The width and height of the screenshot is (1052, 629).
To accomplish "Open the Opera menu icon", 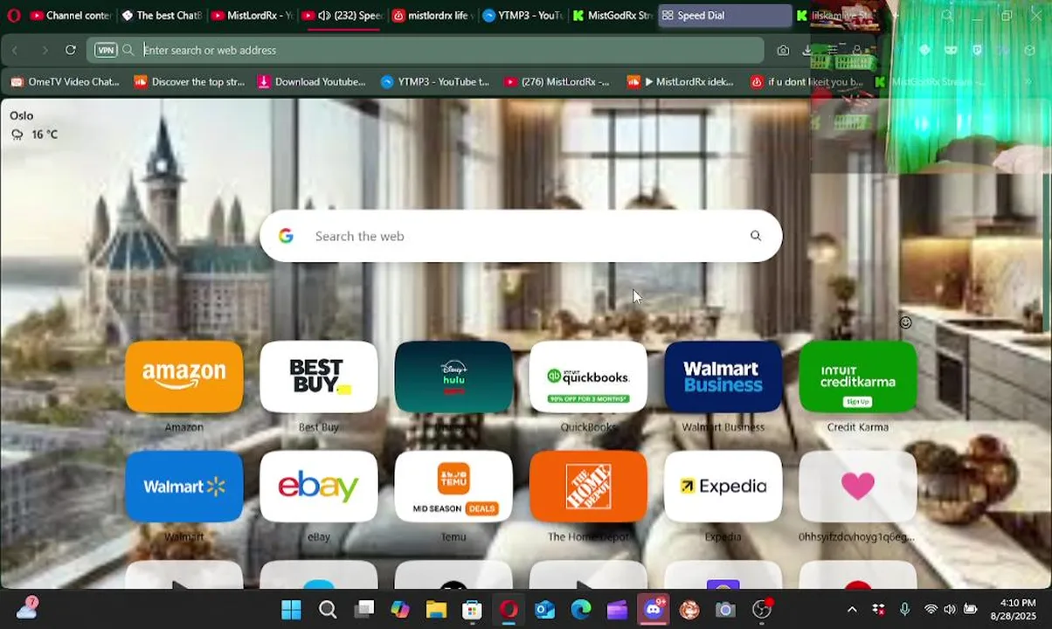I will (13, 15).
